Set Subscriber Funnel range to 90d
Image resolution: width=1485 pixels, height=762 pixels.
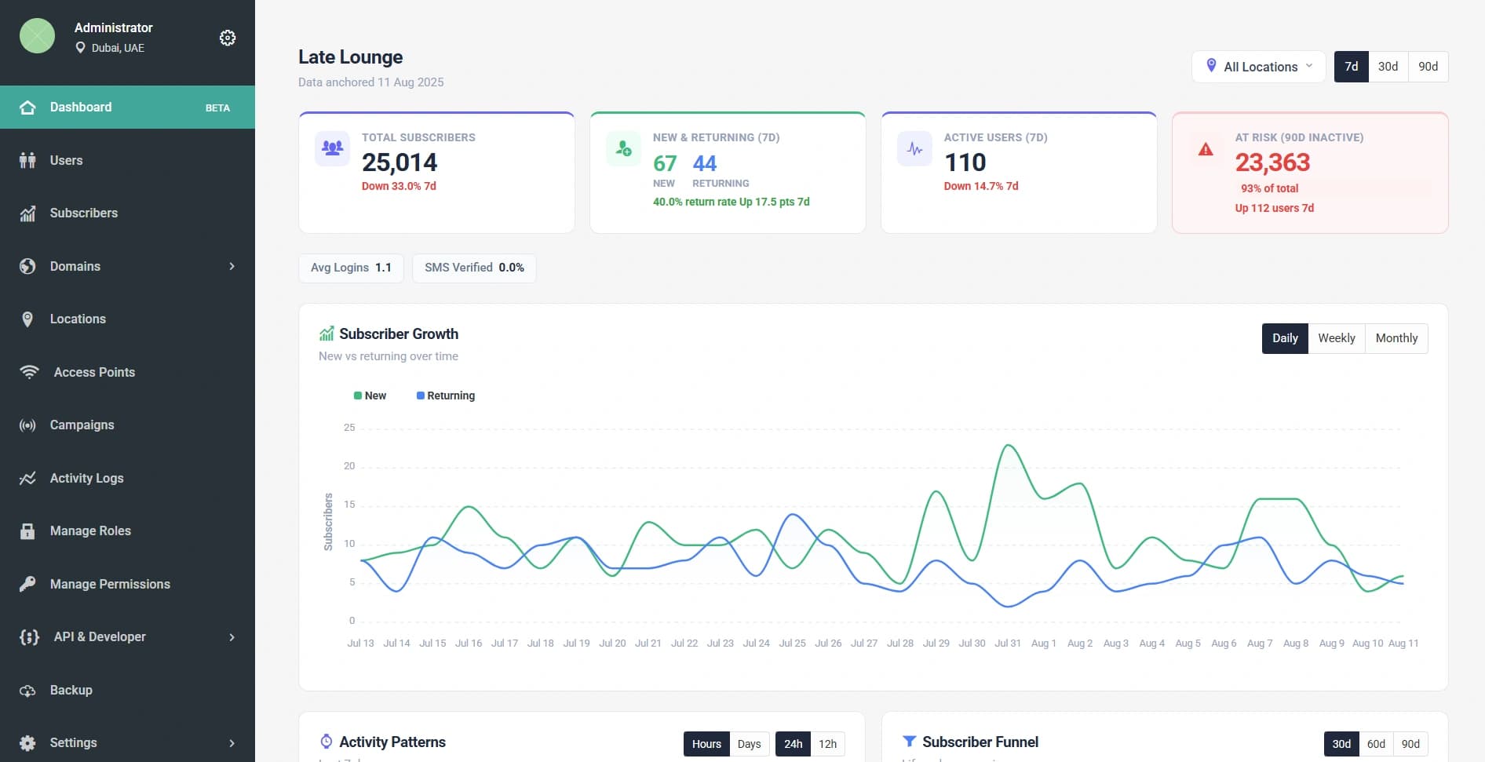[1410, 744]
